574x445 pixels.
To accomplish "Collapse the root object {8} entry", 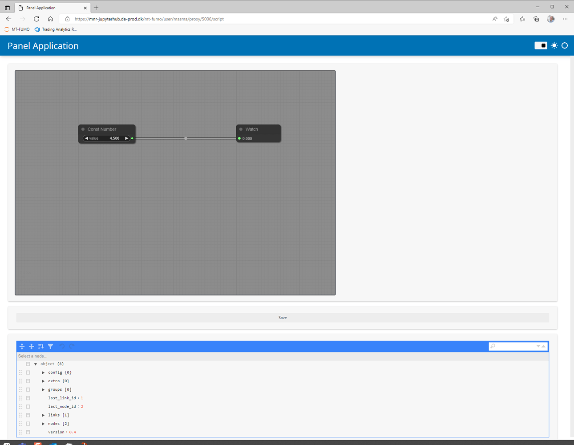I will pos(36,364).
